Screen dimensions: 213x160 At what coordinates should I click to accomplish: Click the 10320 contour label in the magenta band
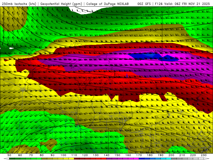(x=137, y=59)
